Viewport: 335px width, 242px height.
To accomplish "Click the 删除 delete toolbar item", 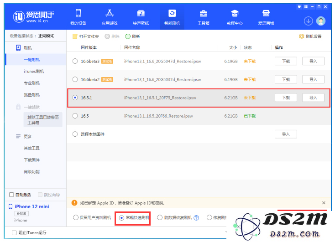I will (112, 36).
